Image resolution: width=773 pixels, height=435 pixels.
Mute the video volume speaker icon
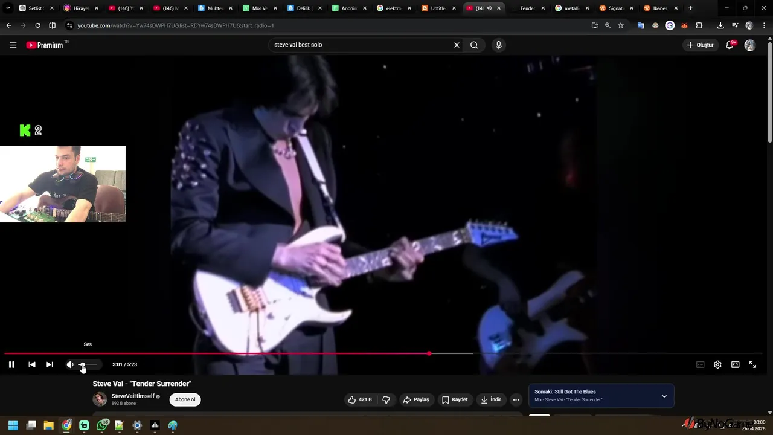tap(70, 364)
